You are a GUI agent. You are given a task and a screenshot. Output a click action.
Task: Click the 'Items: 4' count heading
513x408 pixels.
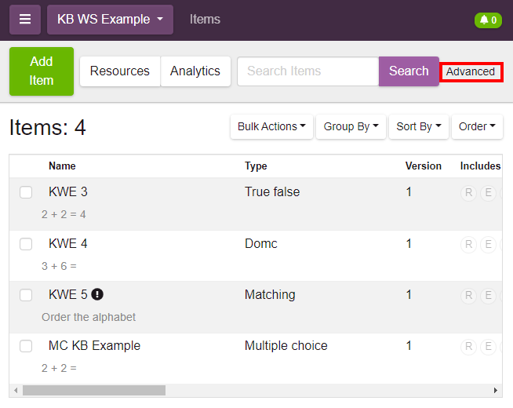coord(48,127)
